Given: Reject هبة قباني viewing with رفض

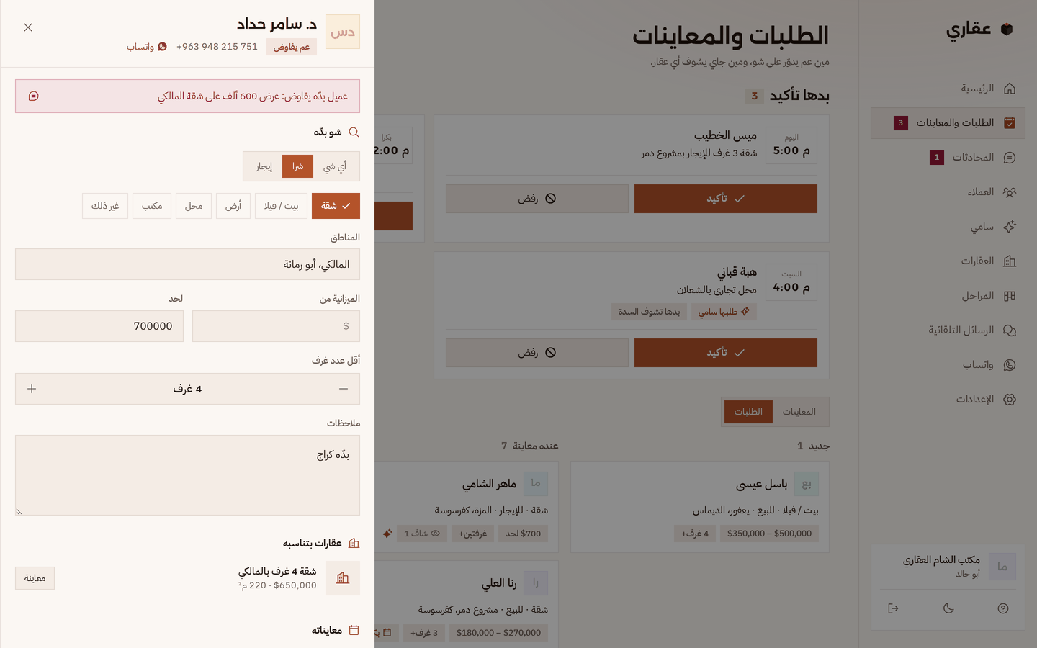Looking at the screenshot, I should click(x=537, y=353).
